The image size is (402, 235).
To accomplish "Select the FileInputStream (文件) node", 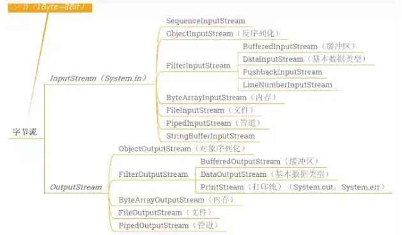I will click(x=210, y=110).
